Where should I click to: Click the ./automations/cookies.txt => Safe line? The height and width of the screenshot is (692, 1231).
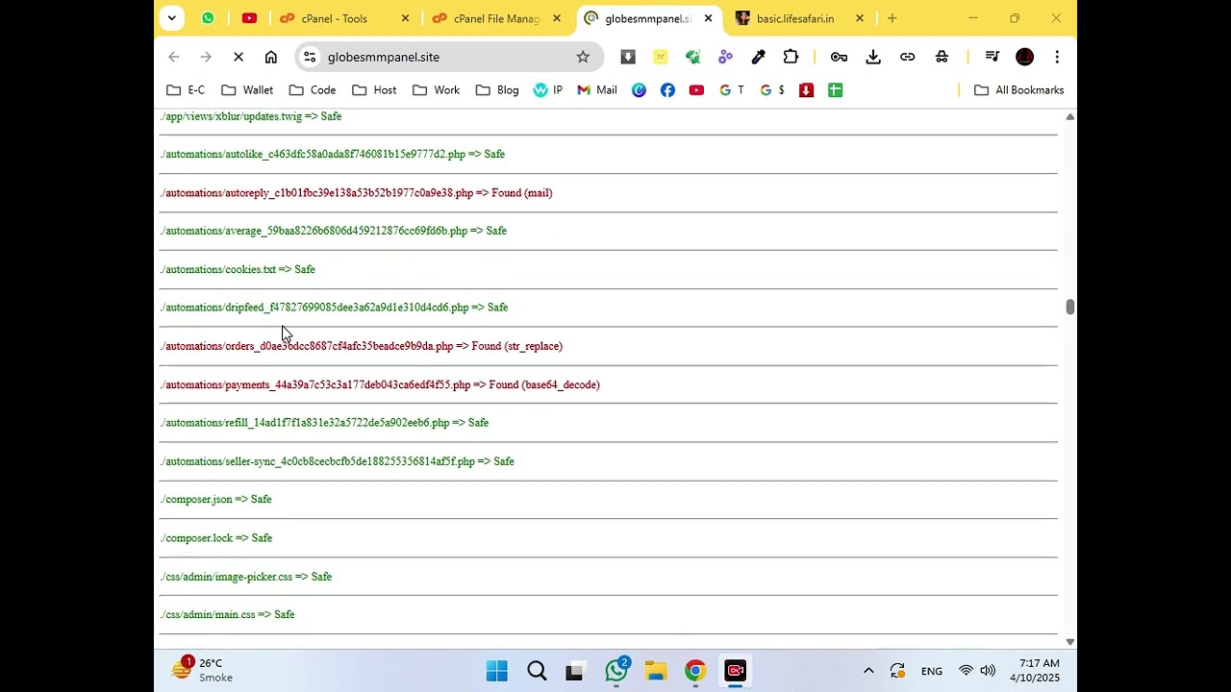coord(238,269)
